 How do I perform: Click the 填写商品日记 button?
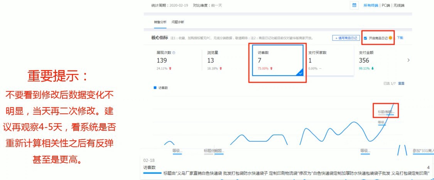[x=346, y=38]
